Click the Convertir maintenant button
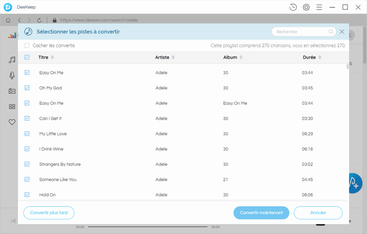Viewport: 367px width, 234px height. coord(261,213)
